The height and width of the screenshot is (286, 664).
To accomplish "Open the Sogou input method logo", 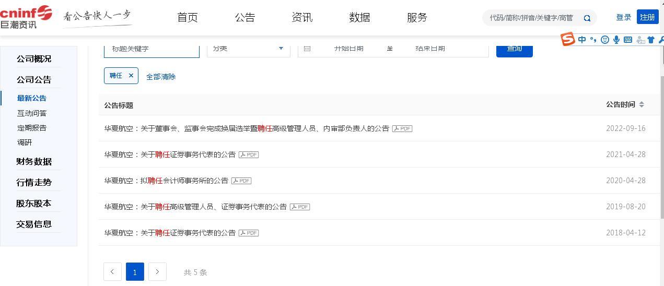I will tap(568, 39).
